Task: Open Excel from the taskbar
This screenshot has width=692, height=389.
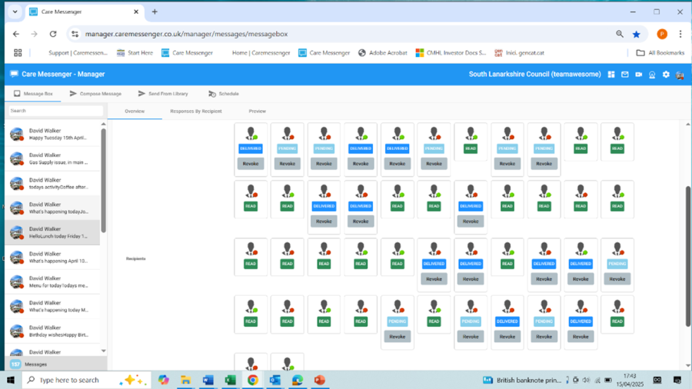Action: [x=231, y=380]
